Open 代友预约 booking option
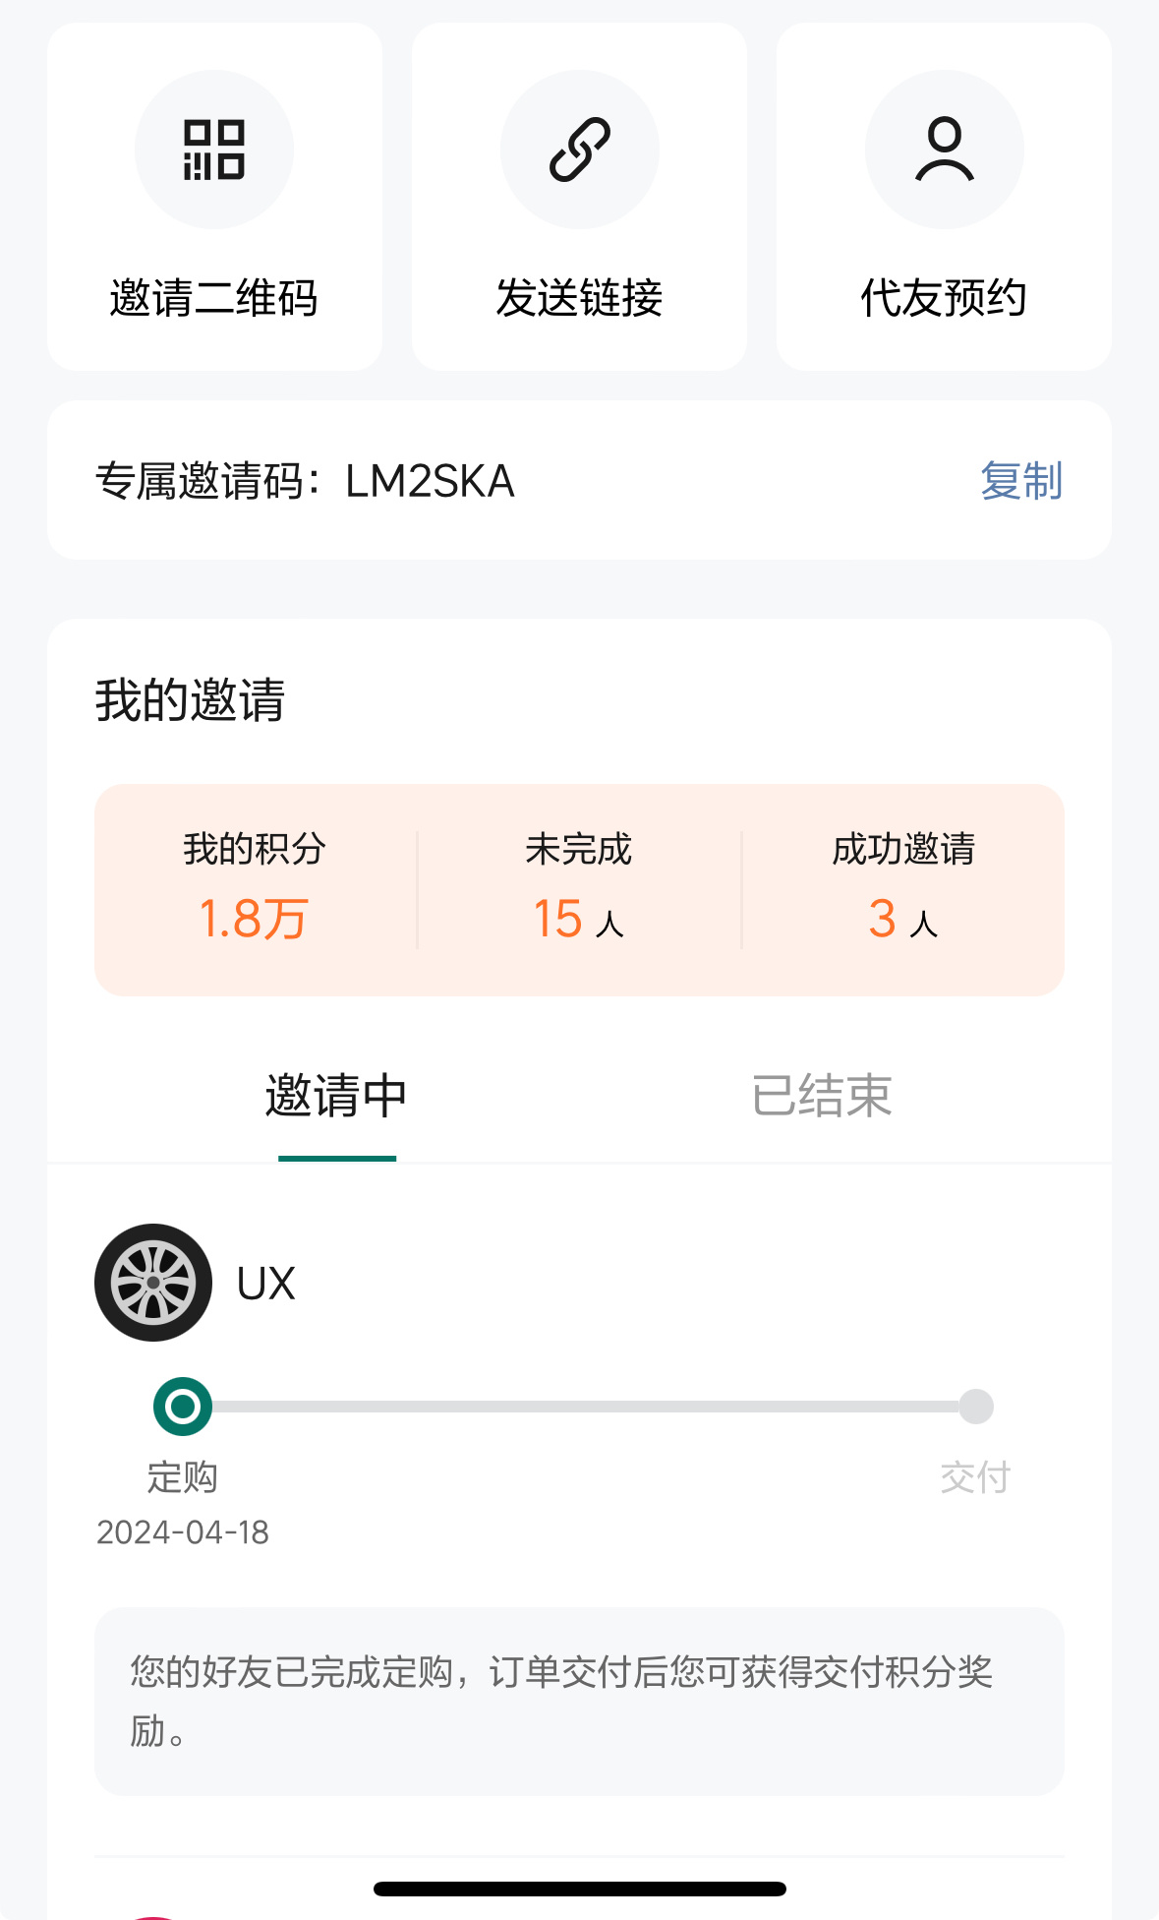This screenshot has width=1159, height=1920. [945, 298]
